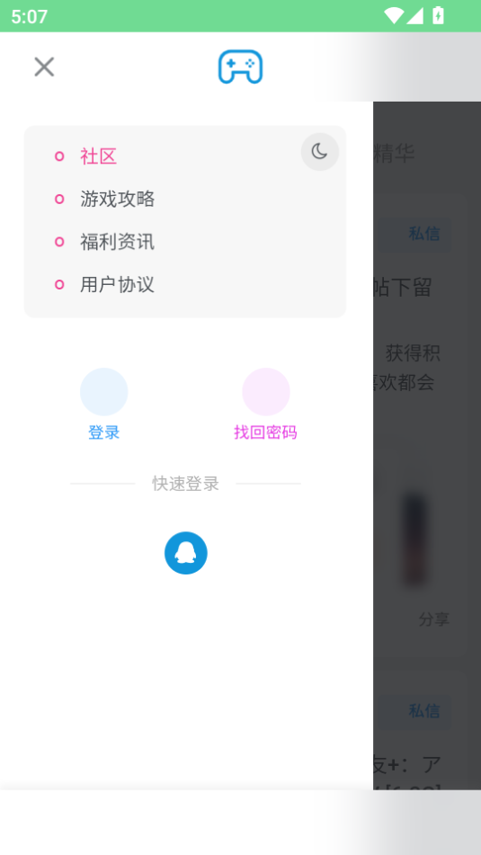Log in quickly with the QQ penguin icon

tap(186, 553)
